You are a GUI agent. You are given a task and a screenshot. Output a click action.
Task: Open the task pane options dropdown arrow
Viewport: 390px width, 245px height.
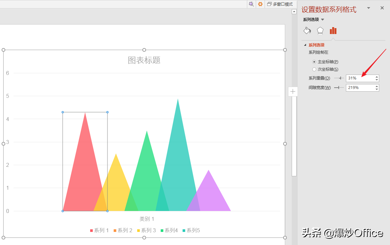[x=369, y=8]
